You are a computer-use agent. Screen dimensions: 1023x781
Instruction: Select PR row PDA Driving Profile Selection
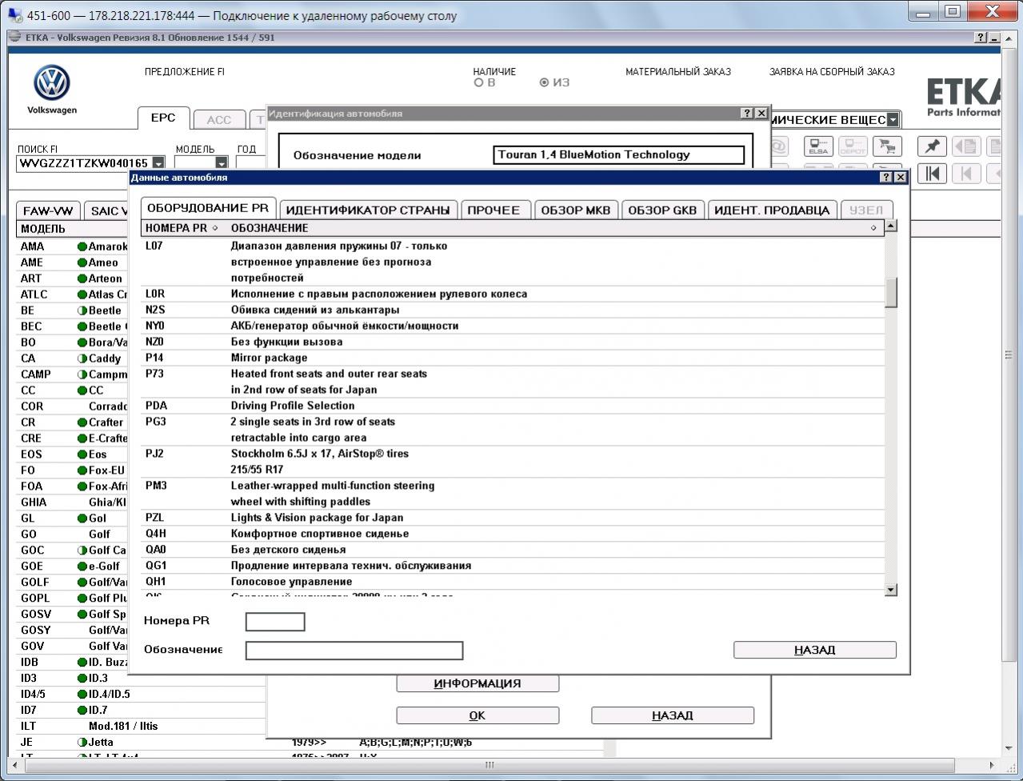tap(513, 406)
